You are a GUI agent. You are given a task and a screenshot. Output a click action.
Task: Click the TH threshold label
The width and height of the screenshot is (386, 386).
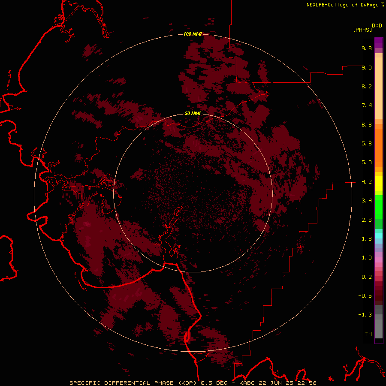(368, 334)
